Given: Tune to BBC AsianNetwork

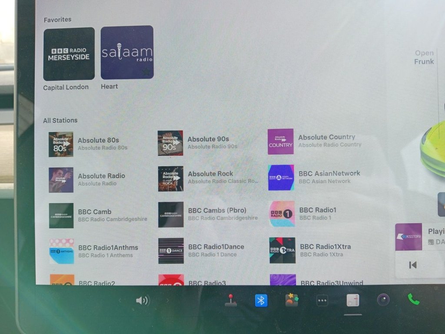Looking at the screenshot, I should pos(281,177).
